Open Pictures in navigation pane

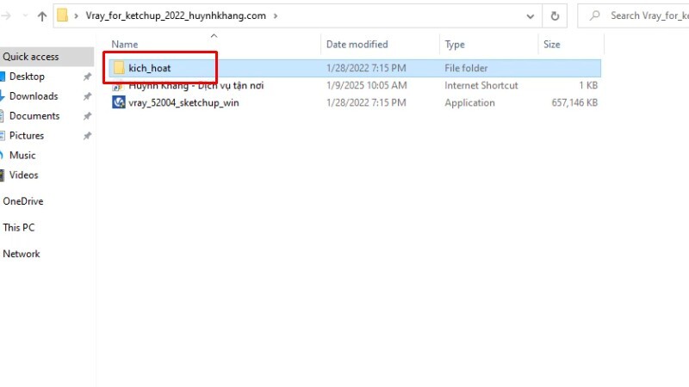pos(27,136)
